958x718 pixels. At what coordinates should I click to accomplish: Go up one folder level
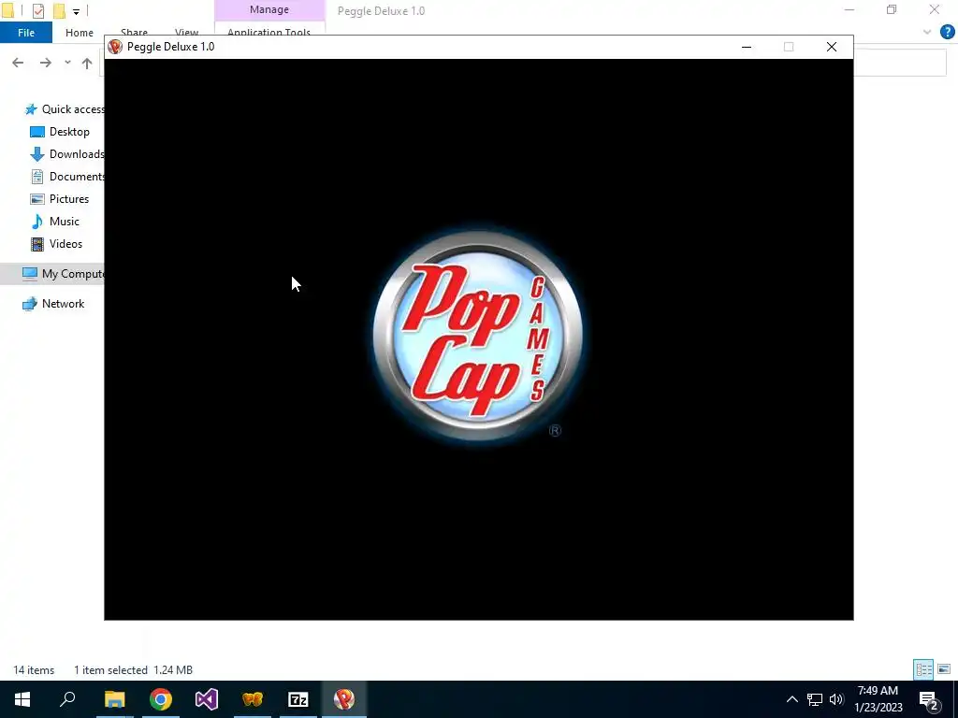pyautogui.click(x=87, y=63)
